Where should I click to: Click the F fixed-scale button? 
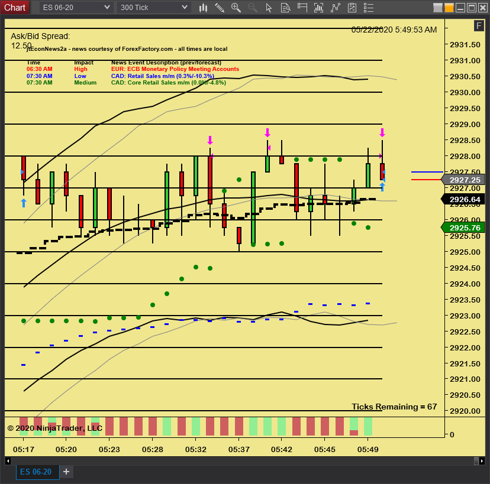[479, 25]
